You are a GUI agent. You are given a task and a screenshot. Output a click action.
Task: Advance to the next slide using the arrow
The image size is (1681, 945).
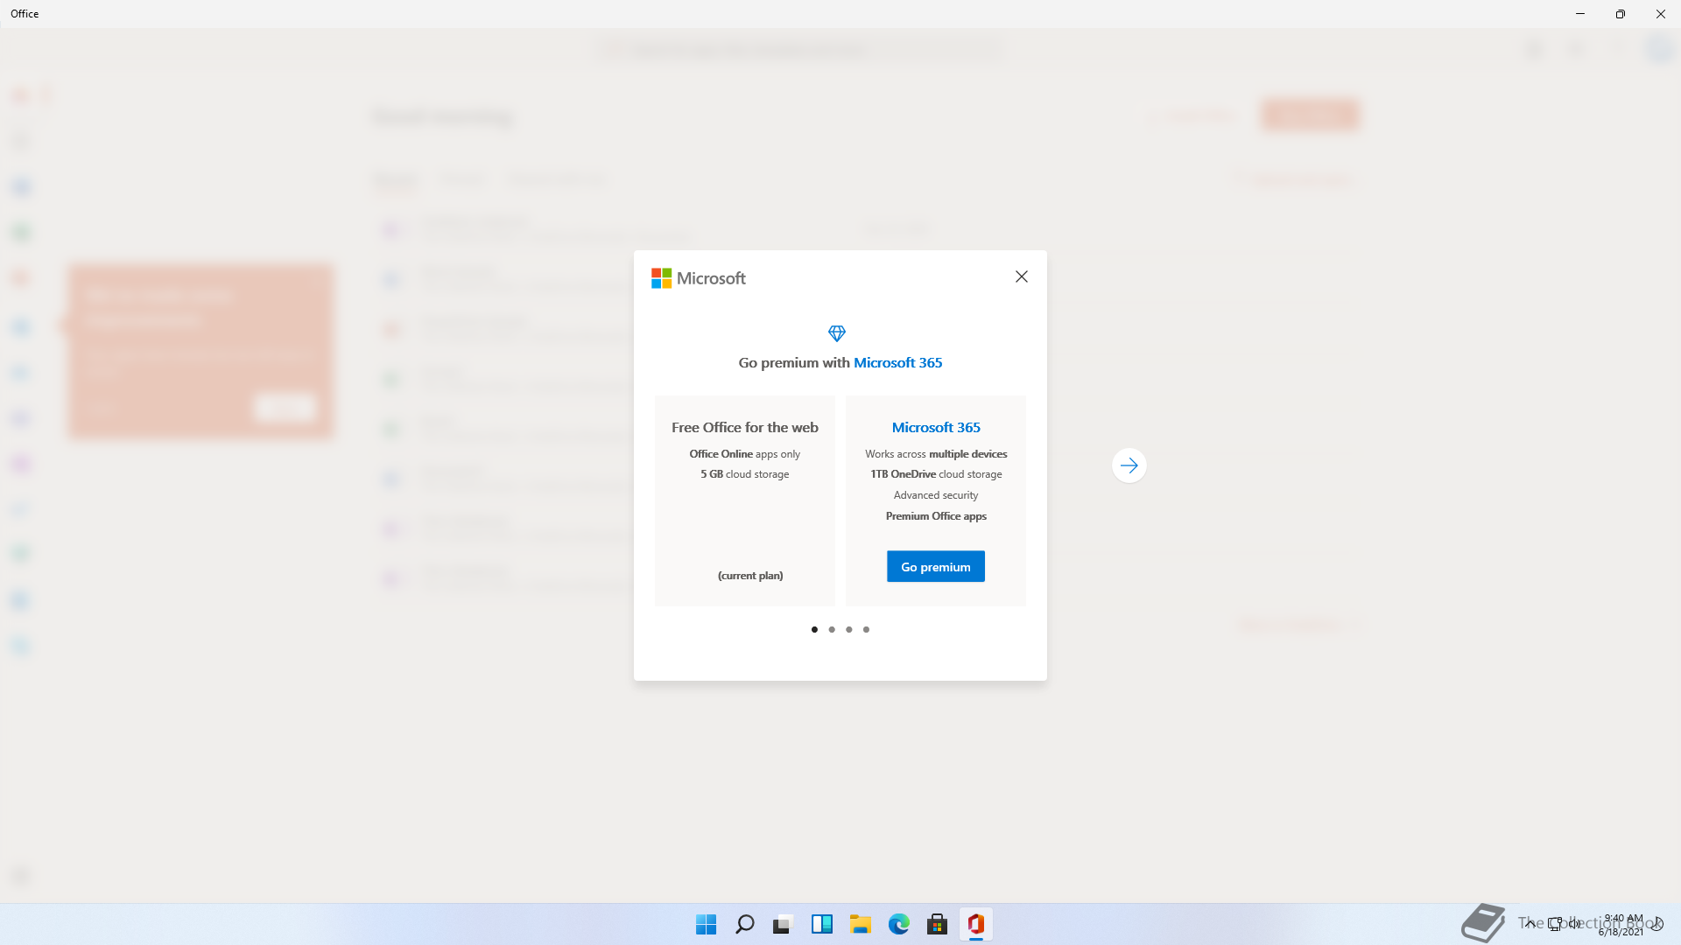[x=1129, y=465]
